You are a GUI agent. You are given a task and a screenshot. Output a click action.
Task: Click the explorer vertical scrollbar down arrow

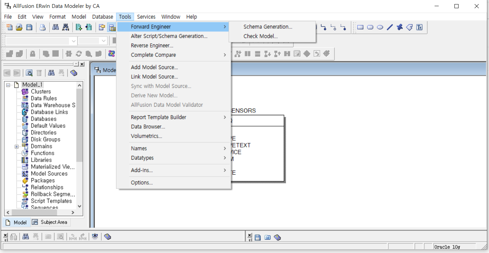pyautogui.click(x=80, y=206)
